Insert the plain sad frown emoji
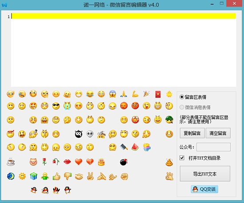Viewport: 244px width, 203px height. point(11,119)
